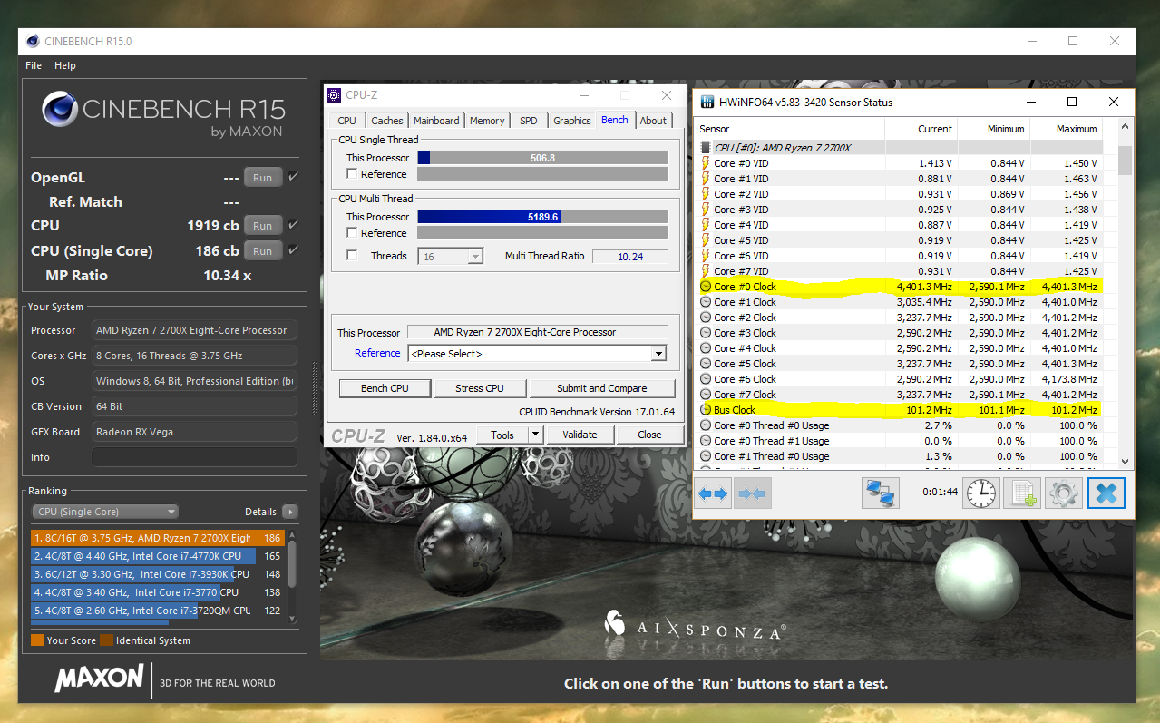The width and height of the screenshot is (1160, 723).
Task: Open the Help menu in Cinebench
Action: (65, 65)
